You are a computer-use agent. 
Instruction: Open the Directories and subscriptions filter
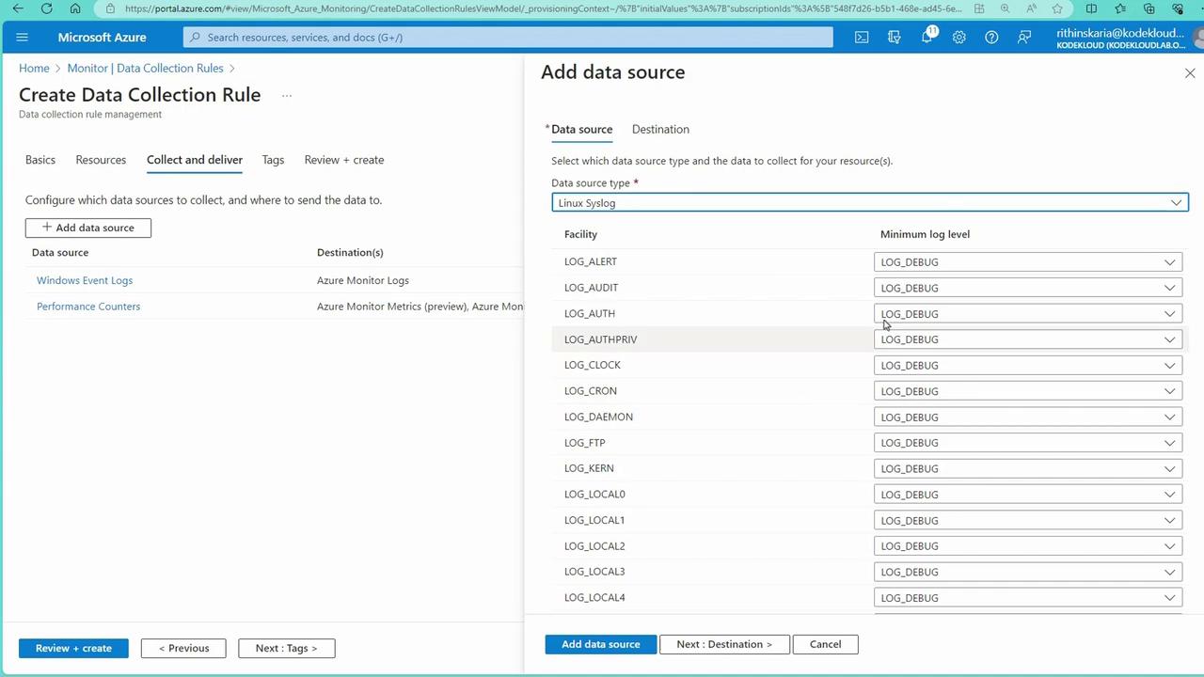coord(894,38)
